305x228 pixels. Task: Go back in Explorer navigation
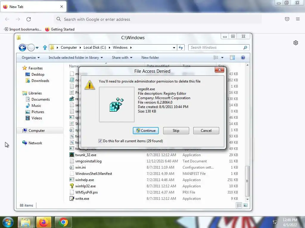tap(22, 47)
